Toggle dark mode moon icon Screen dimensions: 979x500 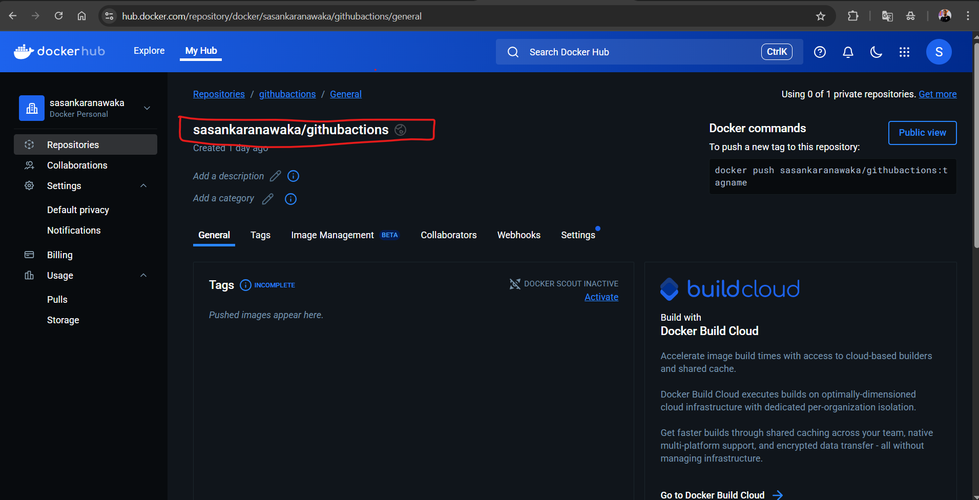coord(876,52)
